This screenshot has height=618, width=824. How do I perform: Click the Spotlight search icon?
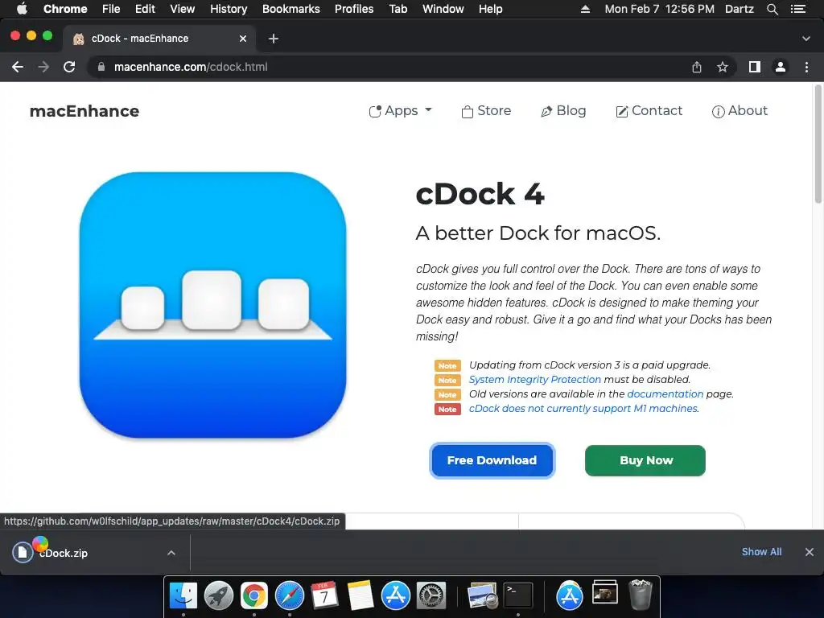point(772,9)
